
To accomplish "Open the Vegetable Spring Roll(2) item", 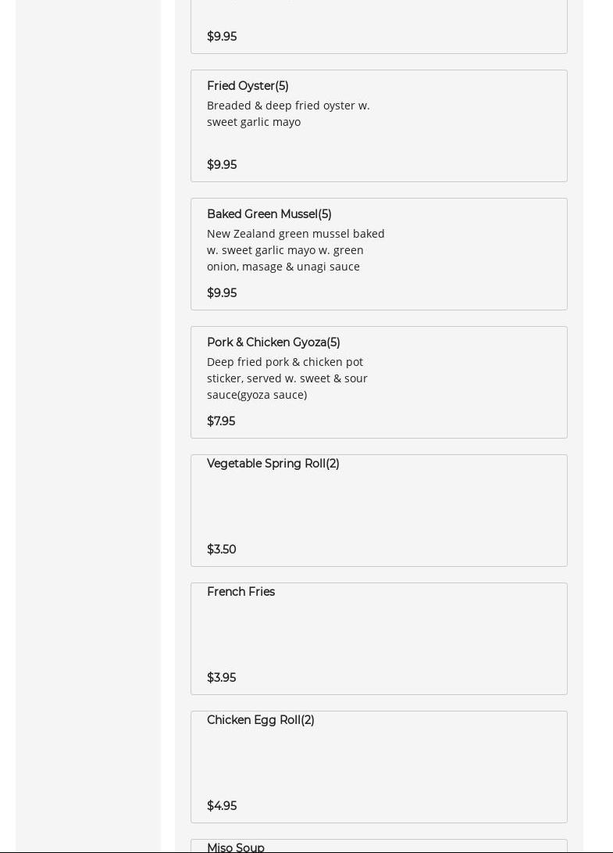I will pos(273,464).
